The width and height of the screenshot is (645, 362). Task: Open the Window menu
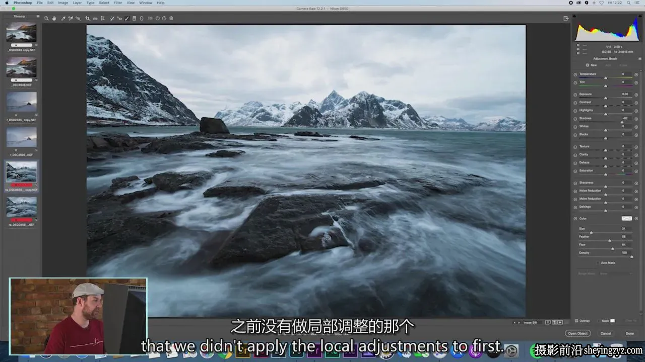click(x=146, y=3)
